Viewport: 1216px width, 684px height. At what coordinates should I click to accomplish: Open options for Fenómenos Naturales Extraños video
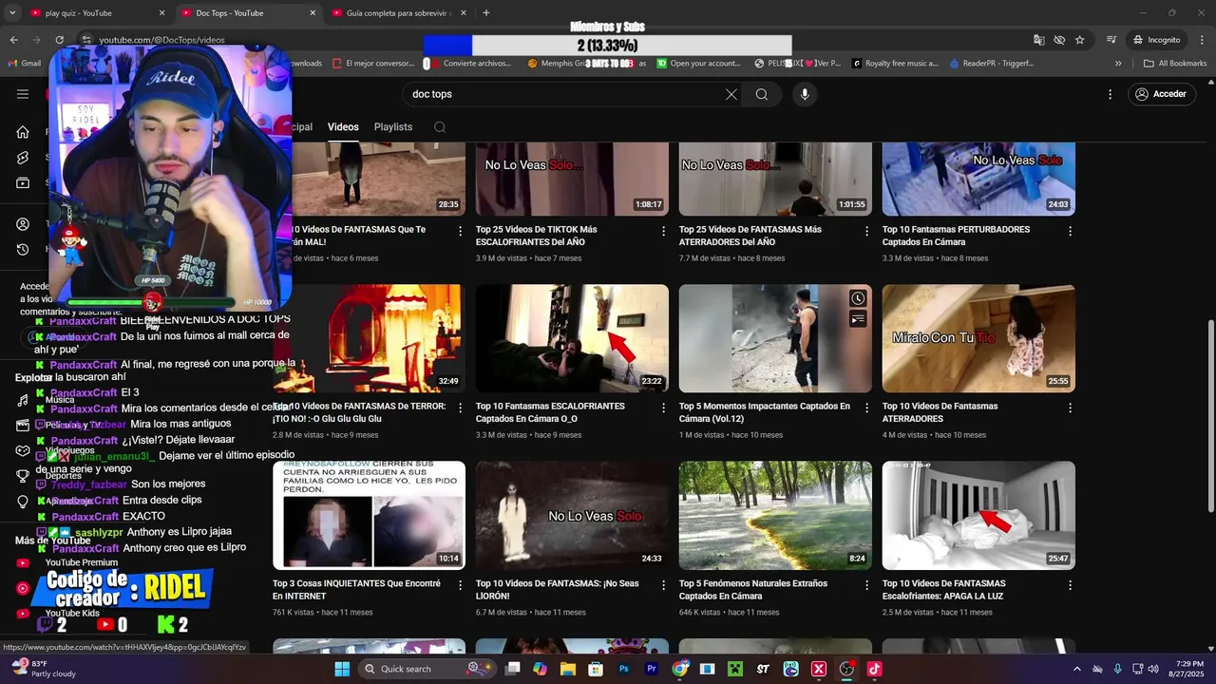pos(866,585)
